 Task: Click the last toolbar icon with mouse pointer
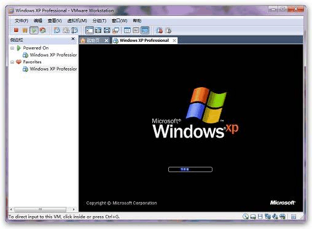point(168,30)
